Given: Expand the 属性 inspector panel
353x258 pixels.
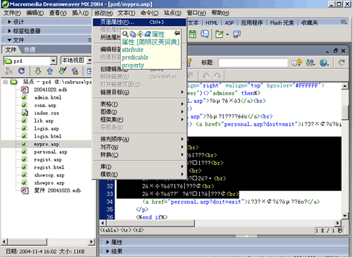Looking at the screenshot, I should [x=108, y=242].
